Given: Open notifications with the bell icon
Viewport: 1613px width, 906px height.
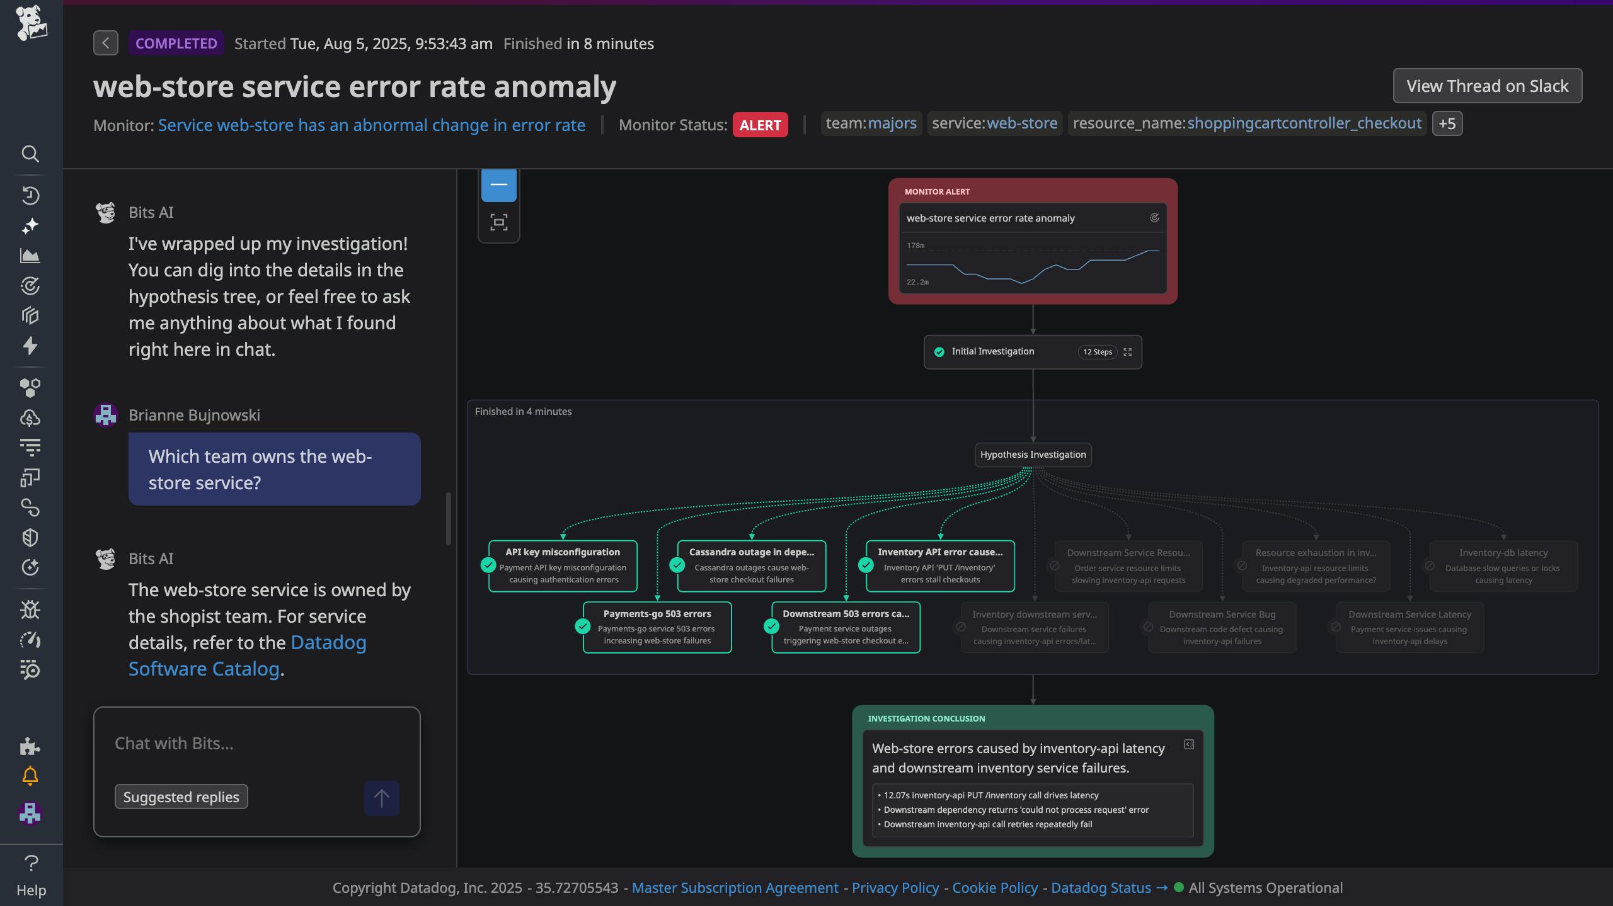Looking at the screenshot, I should pos(30,774).
